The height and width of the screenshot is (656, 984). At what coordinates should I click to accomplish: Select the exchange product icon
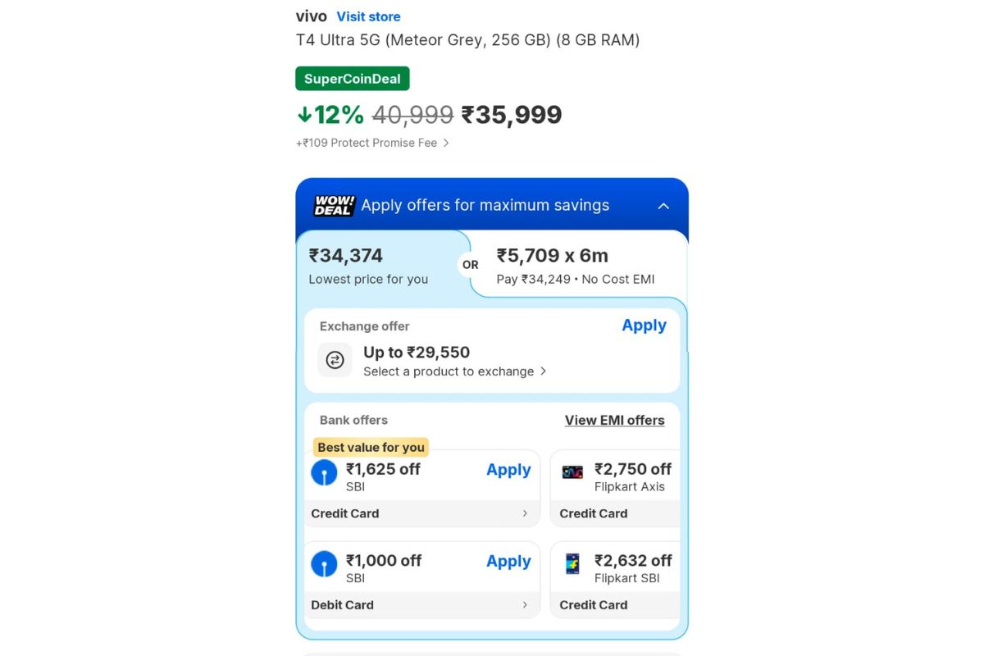(334, 360)
